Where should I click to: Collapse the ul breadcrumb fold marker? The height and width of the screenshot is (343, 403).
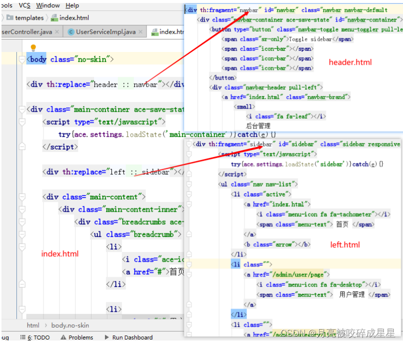coord(22,234)
